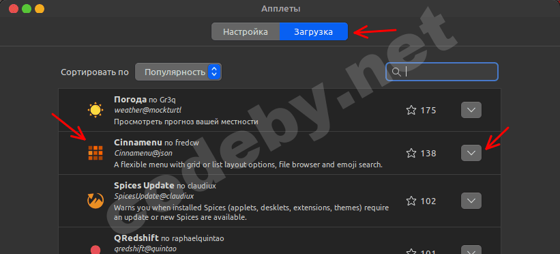The height and width of the screenshot is (254, 560).
Task: Click the star icon next to 102
Action: pos(411,201)
